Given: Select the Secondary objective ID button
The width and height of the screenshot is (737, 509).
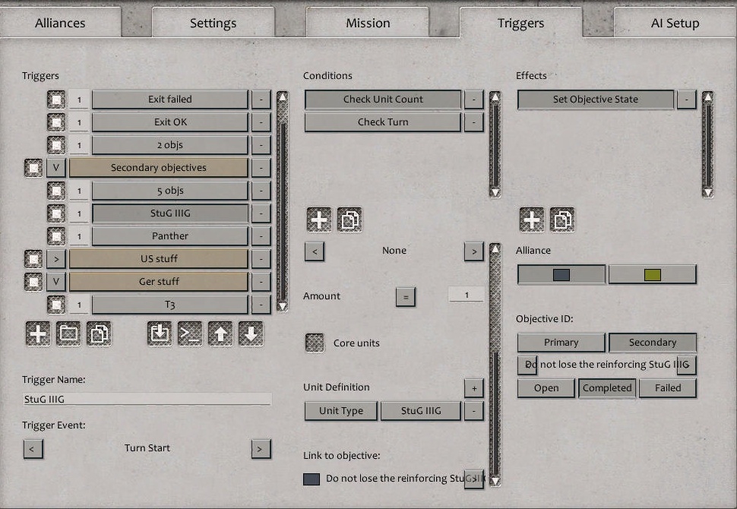Looking at the screenshot, I should pos(653,343).
